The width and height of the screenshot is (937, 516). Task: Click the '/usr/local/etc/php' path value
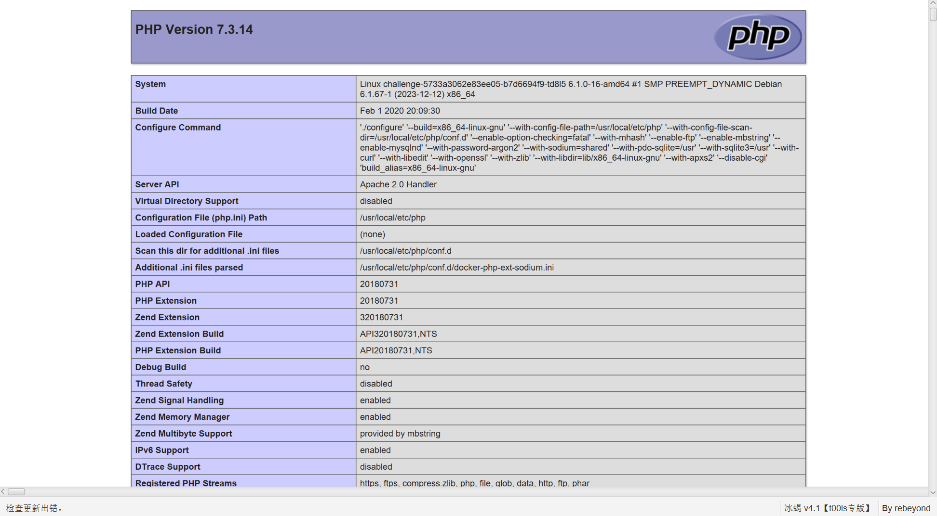pos(392,218)
